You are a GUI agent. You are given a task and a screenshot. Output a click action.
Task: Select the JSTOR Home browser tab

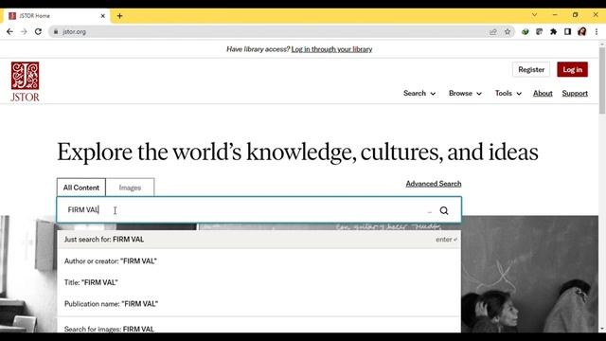[x=57, y=16]
